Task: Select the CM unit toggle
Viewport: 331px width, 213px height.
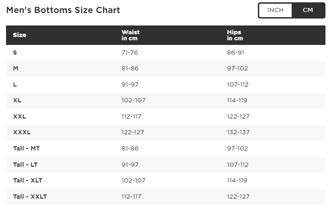Action: (x=308, y=10)
